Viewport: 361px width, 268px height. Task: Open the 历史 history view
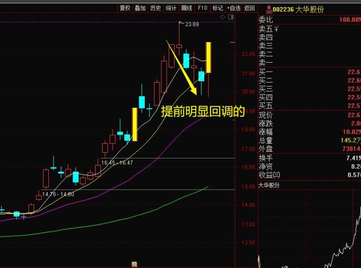(x=155, y=8)
